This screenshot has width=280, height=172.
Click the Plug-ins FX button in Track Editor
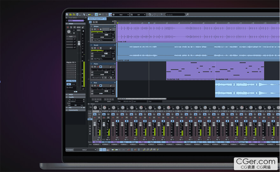coord(71,62)
